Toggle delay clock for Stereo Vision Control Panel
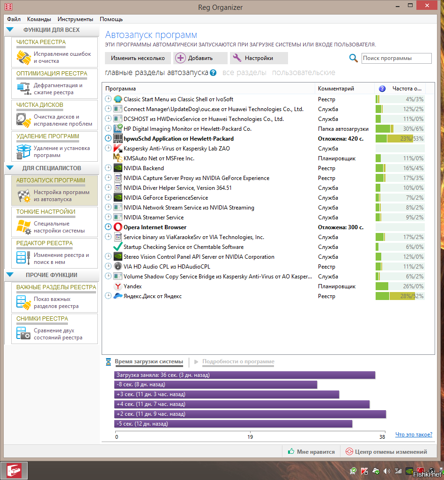This screenshot has height=480, width=444. (x=108, y=256)
